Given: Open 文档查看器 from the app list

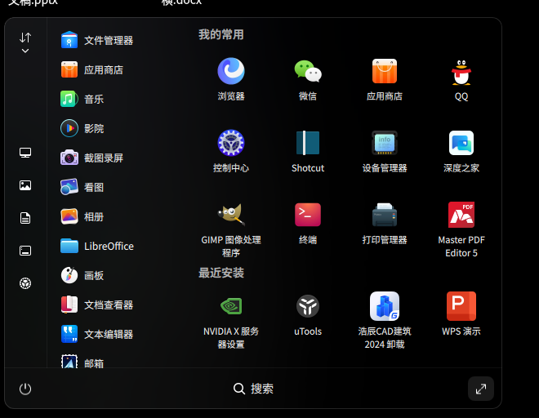Looking at the screenshot, I should (97, 305).
